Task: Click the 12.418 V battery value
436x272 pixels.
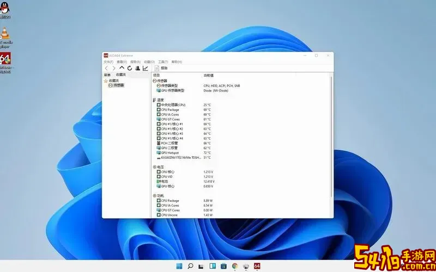Action: 209,182
